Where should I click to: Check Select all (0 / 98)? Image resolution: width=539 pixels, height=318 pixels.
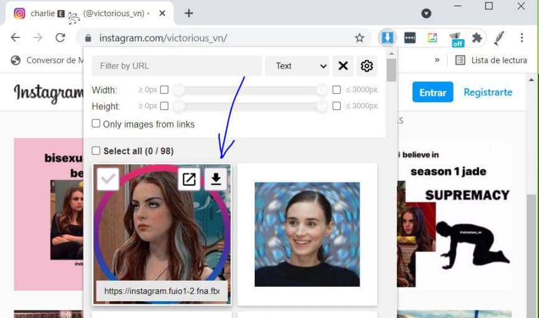96,151
